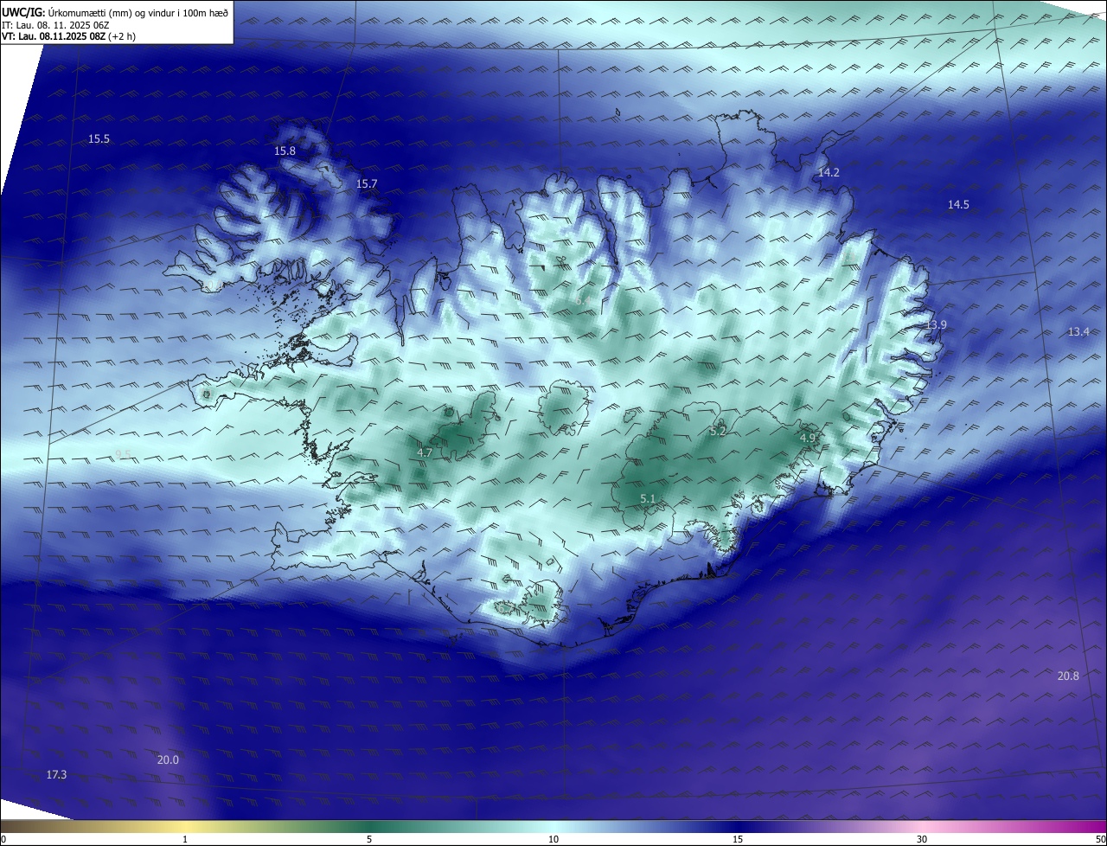Screen dimensions: 1107x846
Task: Click the color scale tick label 50
Action: click(1100, 839)
